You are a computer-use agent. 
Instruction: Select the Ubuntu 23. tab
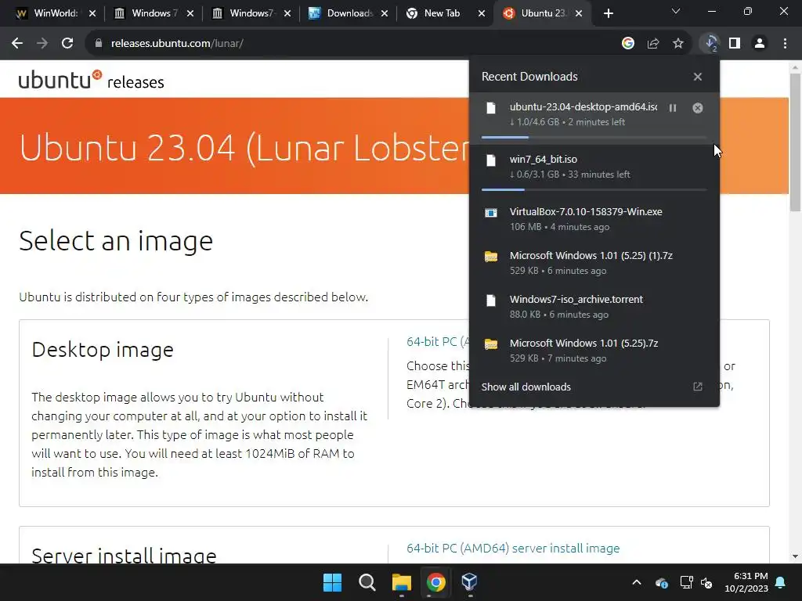pyautogui.click(x=542, y=13)
